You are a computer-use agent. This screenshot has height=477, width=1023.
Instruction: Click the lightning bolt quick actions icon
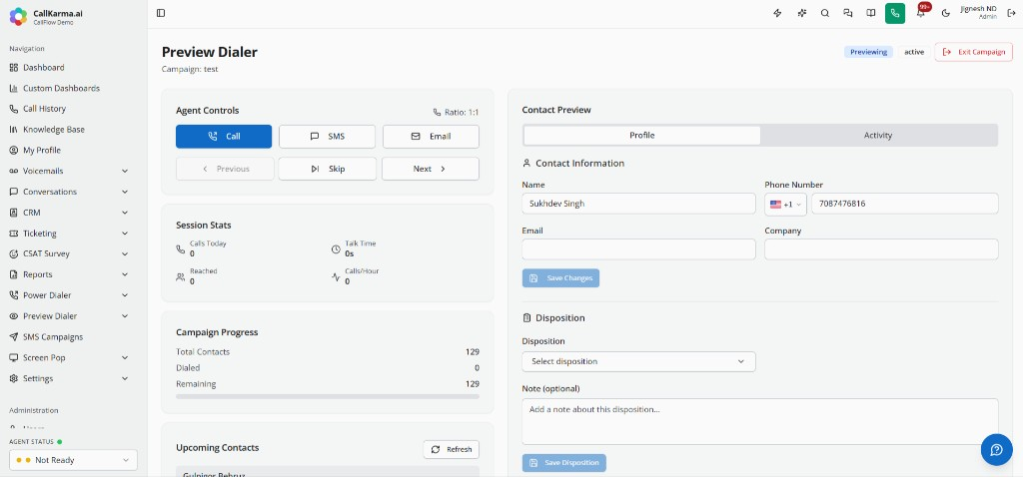pos(777,13)
